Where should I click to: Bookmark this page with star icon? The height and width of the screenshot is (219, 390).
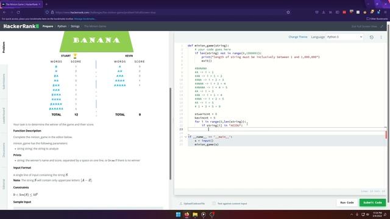pyautogui.click(x=288, y=12)
